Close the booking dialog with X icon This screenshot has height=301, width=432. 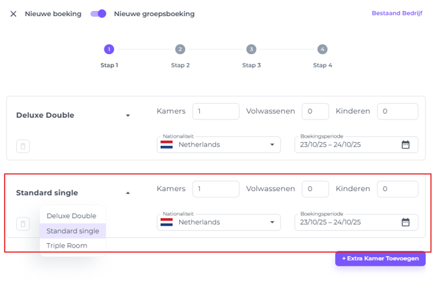14,14
